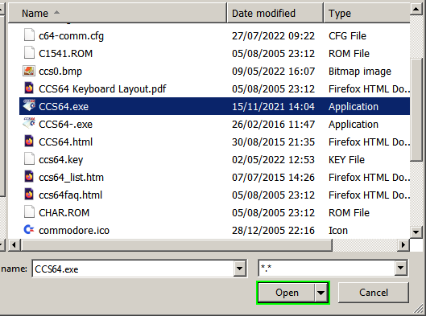Click the ccs64faq.html file icon
This screenshot has width=426, height=316.
[x=29, y=195]
